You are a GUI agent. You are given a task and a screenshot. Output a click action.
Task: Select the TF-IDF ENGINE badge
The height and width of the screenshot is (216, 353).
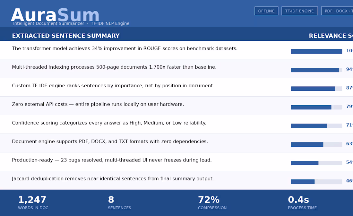pyautogui.click(x=299, y=11)
